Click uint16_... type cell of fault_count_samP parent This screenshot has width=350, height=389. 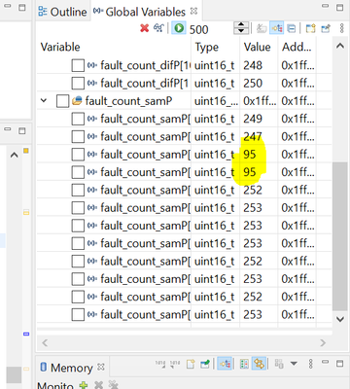pos(216,101)
